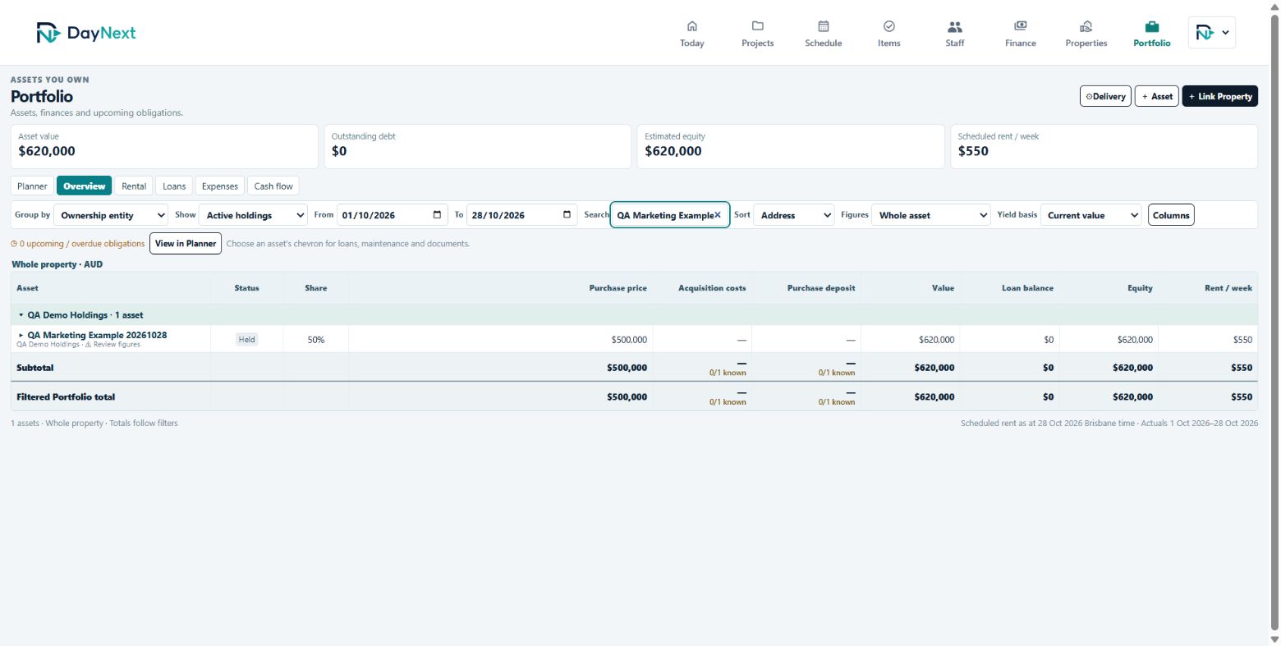This screenshot has height=646, width=1281.
Task: Click the Delivery button
Action: click(x=1105, y=96)
